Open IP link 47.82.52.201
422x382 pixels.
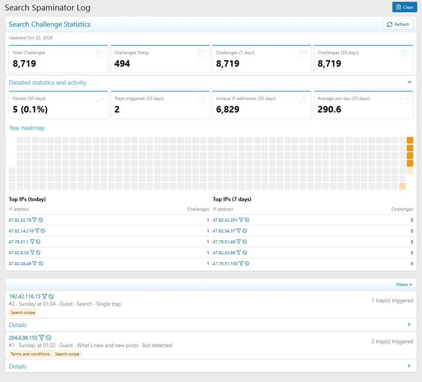click(x=225, y=220)
